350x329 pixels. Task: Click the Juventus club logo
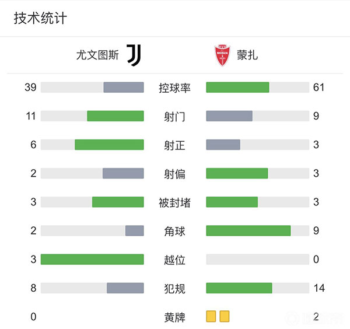[x=134, y=55]
